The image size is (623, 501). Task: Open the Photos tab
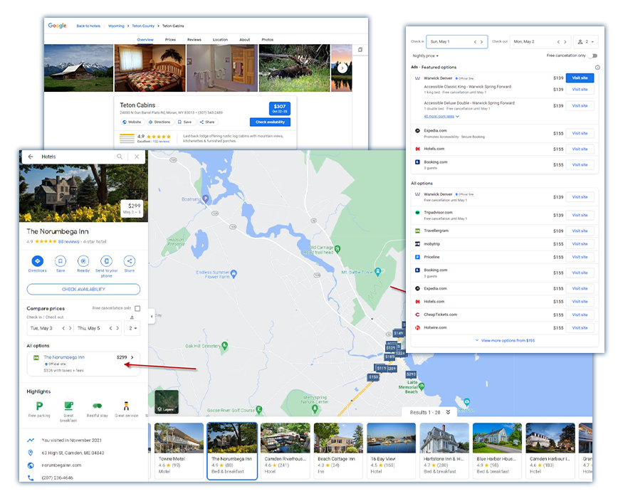[x=267, y=40]
